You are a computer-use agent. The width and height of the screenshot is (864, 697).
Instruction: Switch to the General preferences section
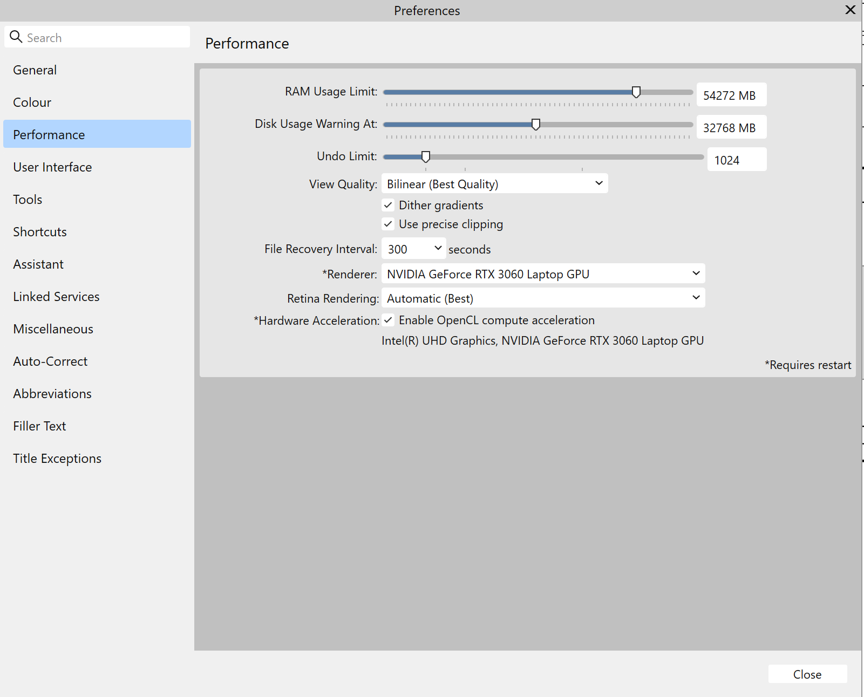(35, 70)
